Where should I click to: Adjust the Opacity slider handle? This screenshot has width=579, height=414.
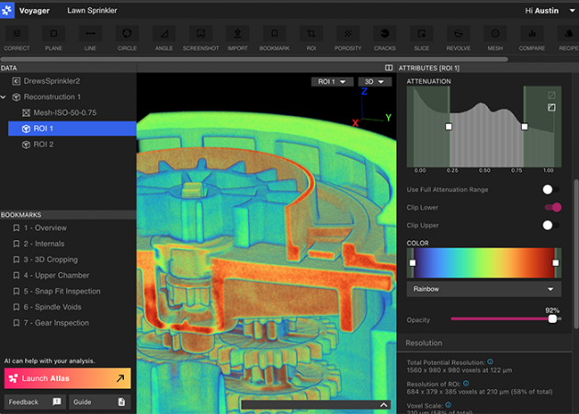(x=552, y=319)
